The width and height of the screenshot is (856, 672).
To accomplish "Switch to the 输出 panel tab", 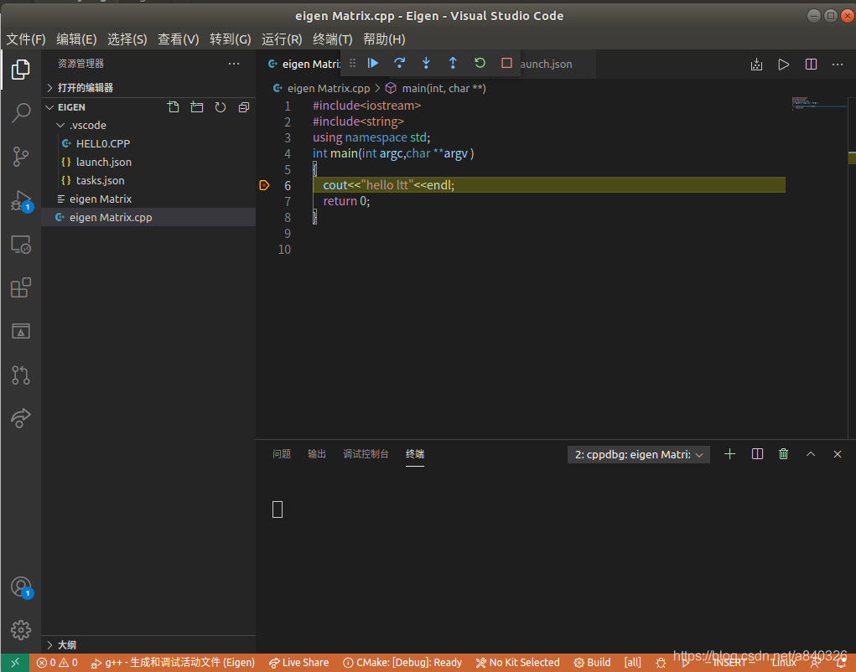I will pyautogui.click(x=317, y=454).
